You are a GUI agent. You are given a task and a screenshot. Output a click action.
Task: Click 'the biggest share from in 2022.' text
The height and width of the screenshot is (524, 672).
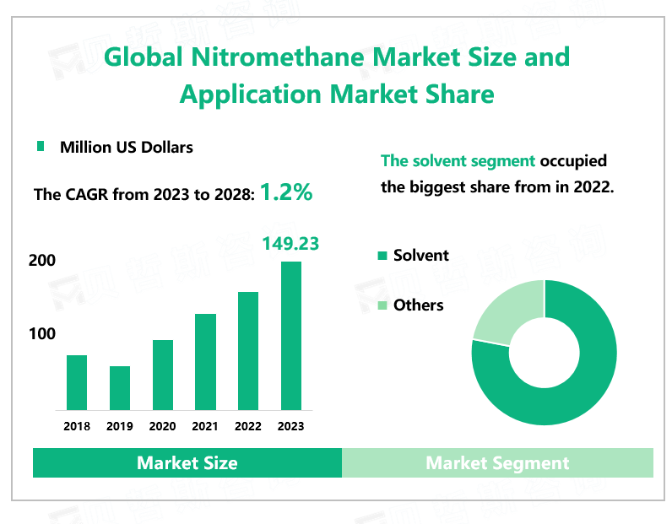click(x=497, y=186)
